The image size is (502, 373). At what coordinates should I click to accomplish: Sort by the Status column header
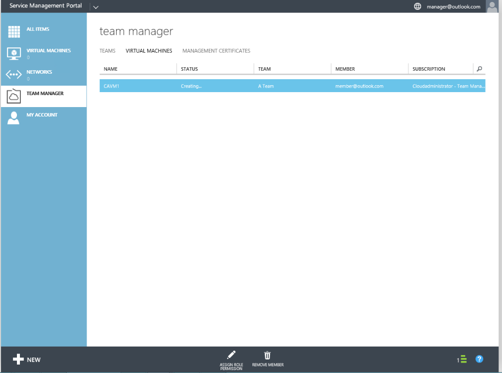(189, 69)
